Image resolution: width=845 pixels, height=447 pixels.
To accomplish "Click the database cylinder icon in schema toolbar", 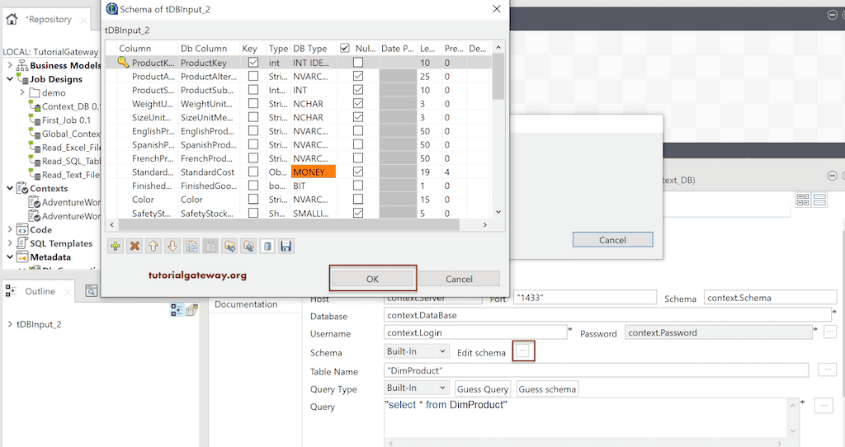I will [267, 246].
